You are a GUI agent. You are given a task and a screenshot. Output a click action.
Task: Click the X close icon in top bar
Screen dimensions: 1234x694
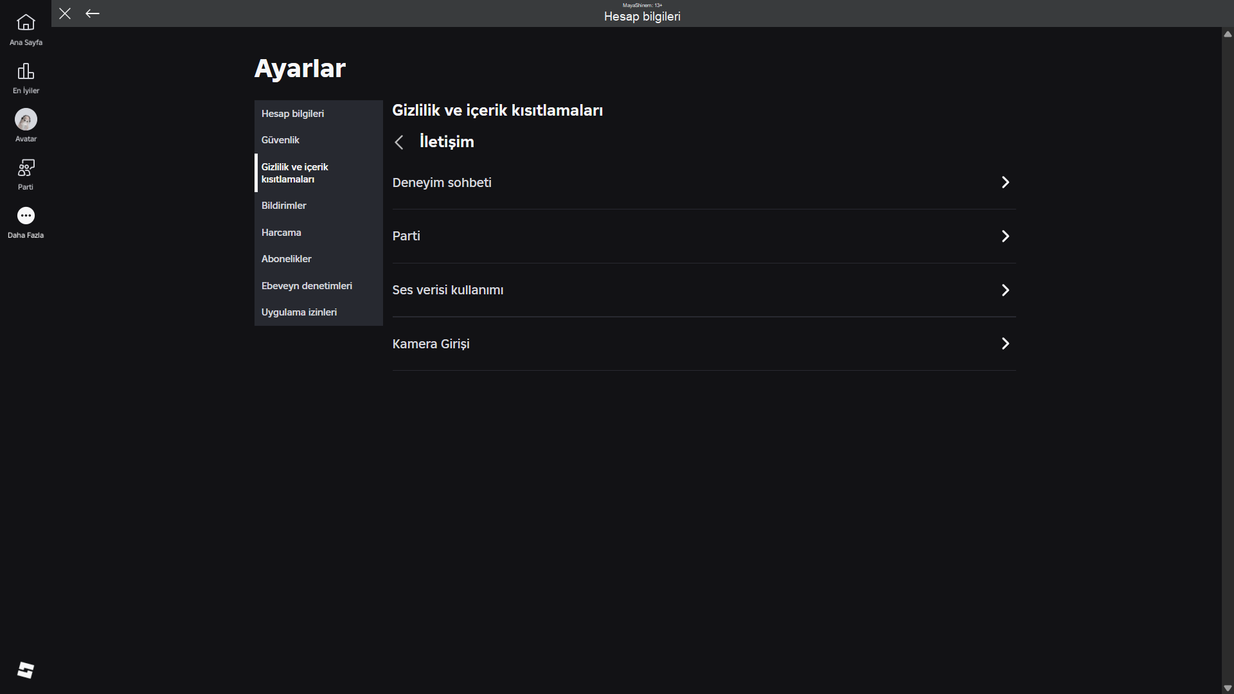(x=65, y=13)
